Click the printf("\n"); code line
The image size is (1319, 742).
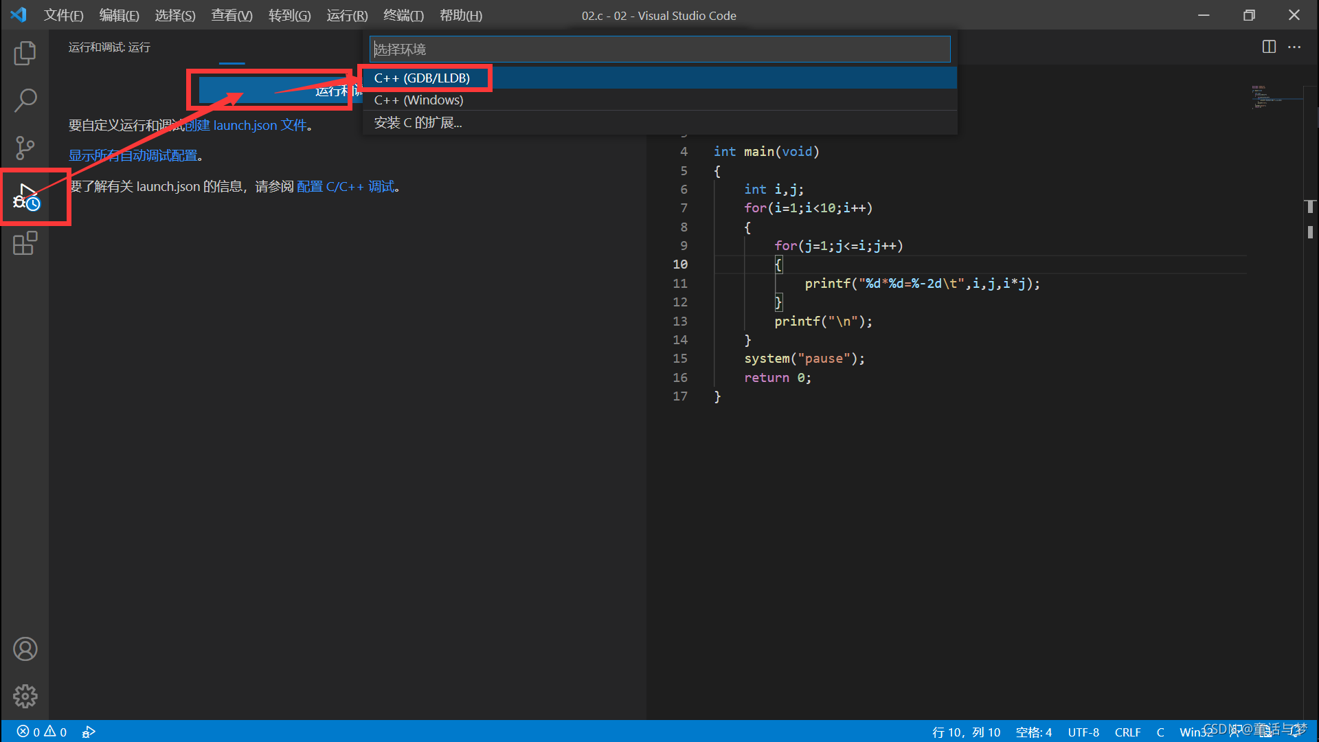[824, 322]
